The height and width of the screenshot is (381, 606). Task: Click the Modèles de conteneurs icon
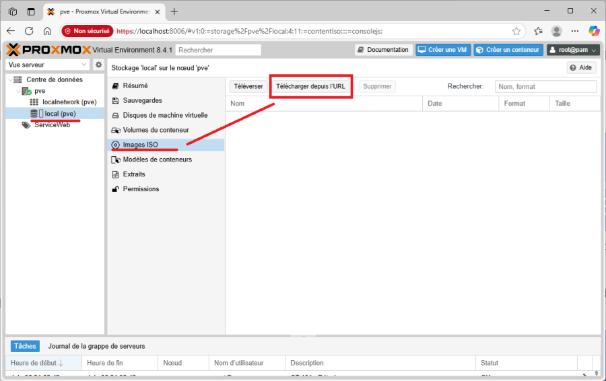(x=116, y=160)
